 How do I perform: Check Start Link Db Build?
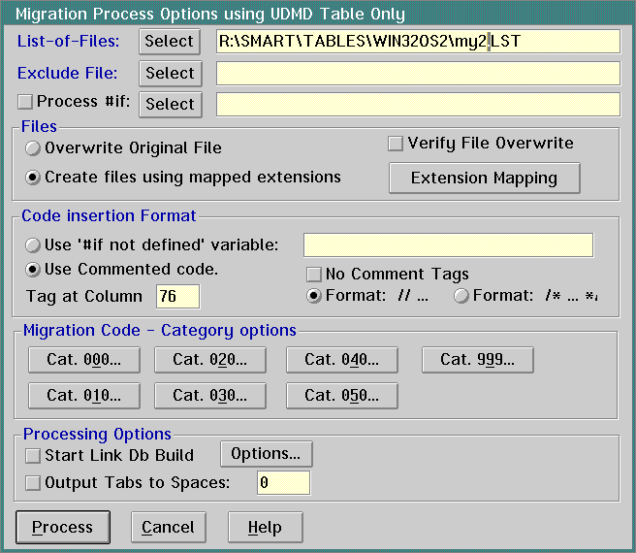click(x=33, y=455)
